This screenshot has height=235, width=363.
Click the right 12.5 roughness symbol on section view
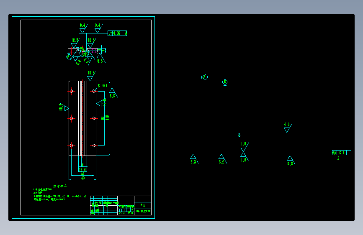coord(91,43)
